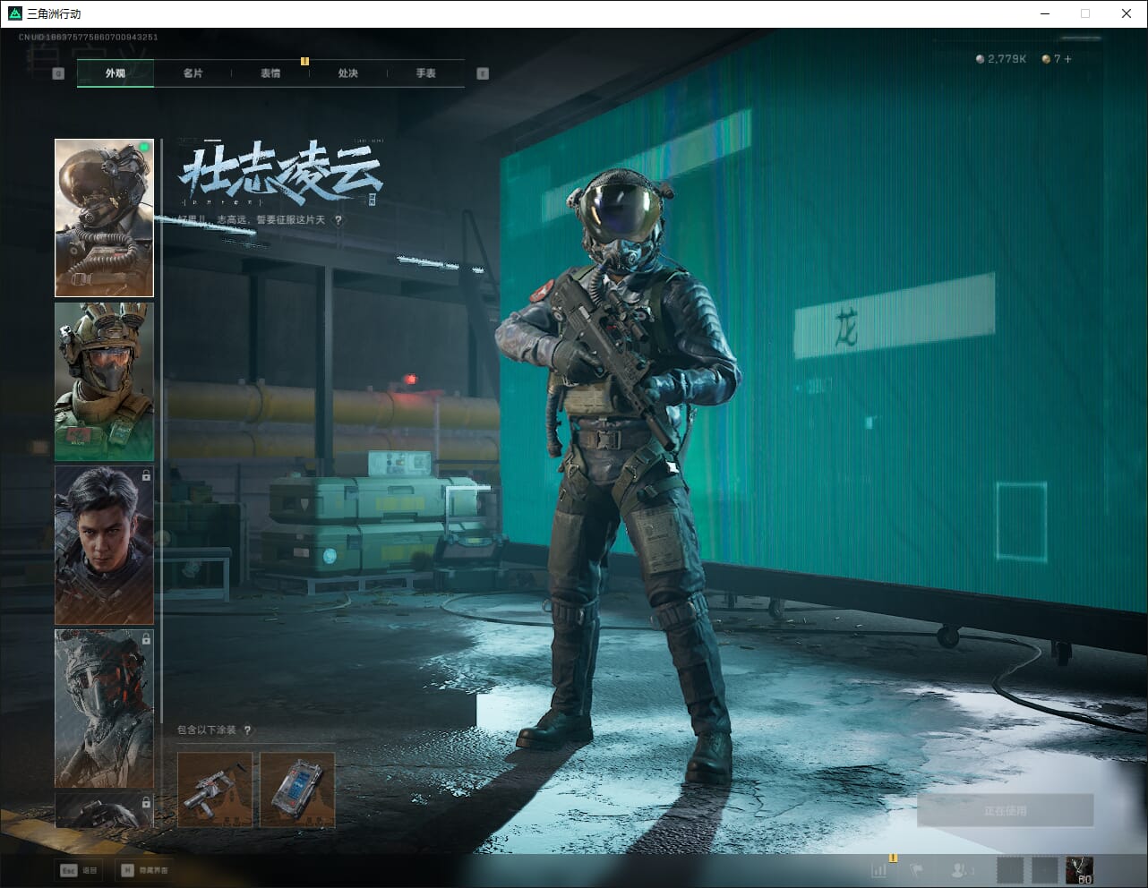Click the silver currency coin icon
Image resolution: width=1148 pixels, height=888 pixels.
[981, 59]
